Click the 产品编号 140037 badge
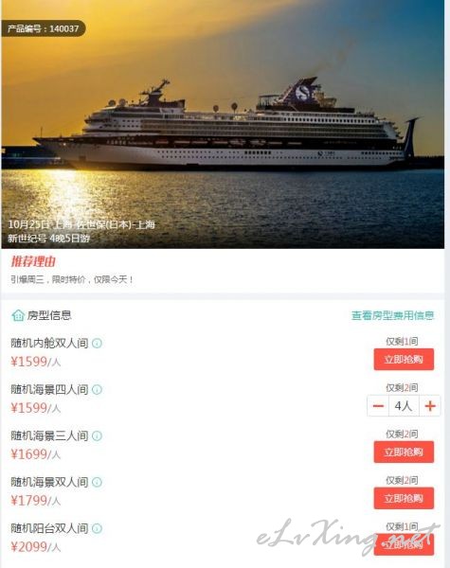The image size is (450, 568). click(x=44, y=28)
